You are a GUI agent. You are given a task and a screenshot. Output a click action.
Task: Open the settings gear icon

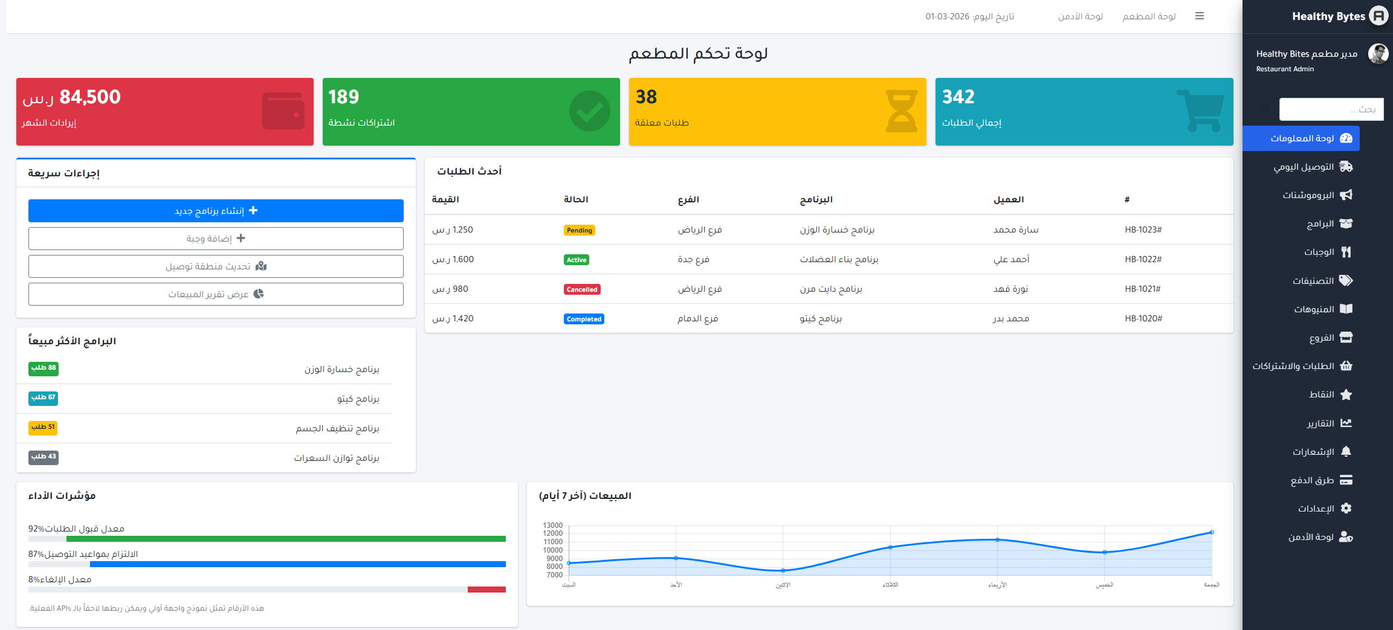(1346, 509)
